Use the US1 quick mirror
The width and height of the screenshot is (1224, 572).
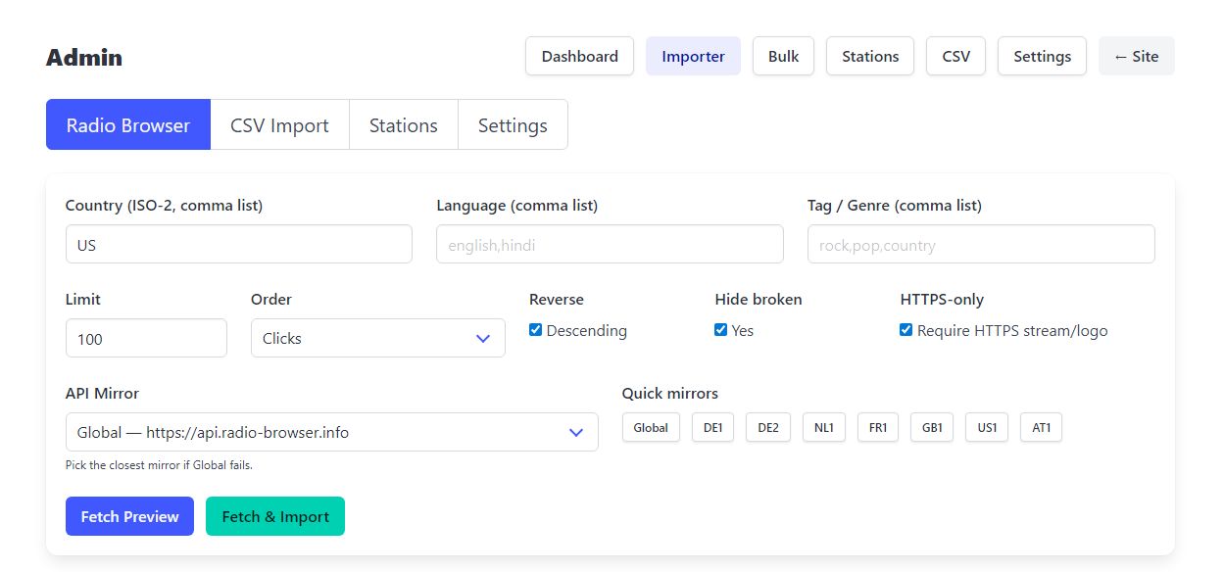(987, 428)
